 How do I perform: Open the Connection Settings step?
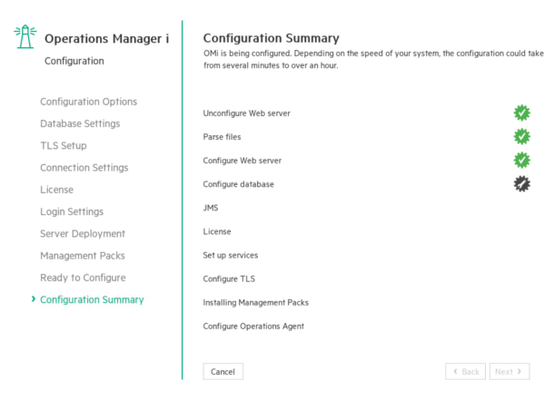84,168
